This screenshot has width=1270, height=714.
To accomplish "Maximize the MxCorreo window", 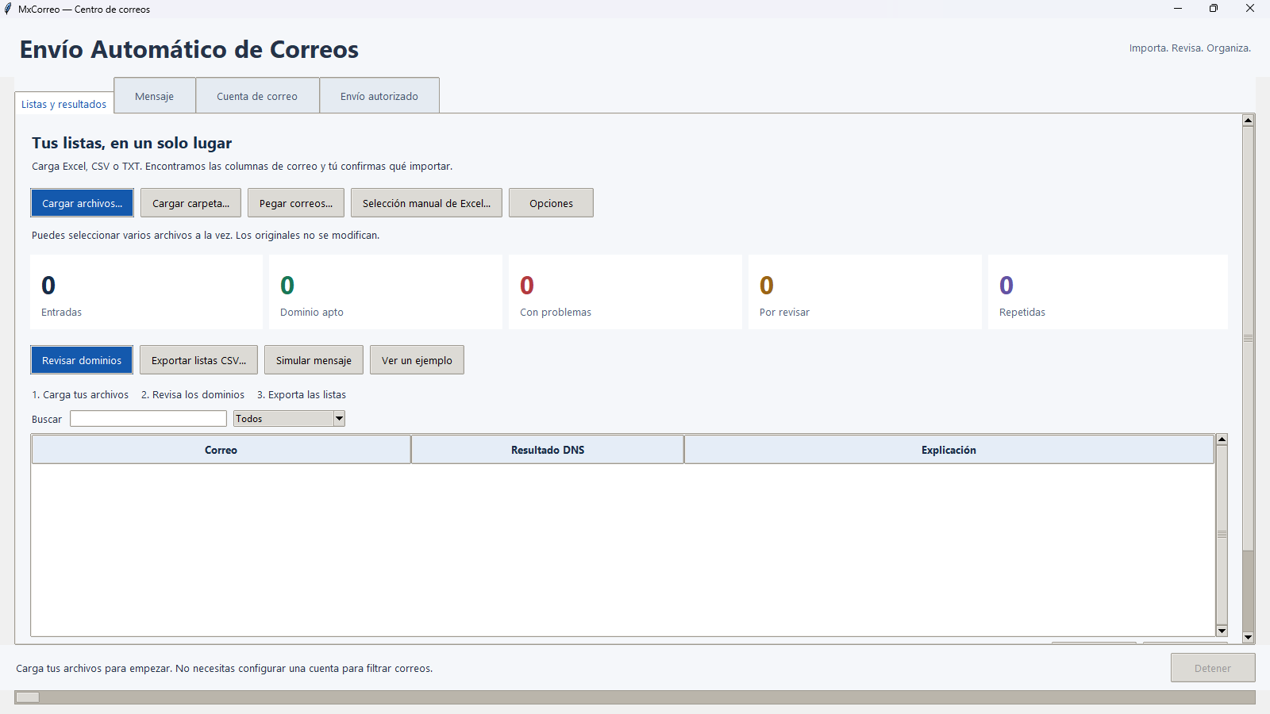I will click(1214, 9).
